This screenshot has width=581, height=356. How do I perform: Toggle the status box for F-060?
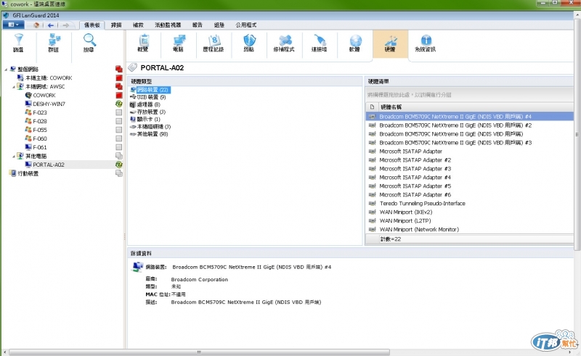(118, 138)
